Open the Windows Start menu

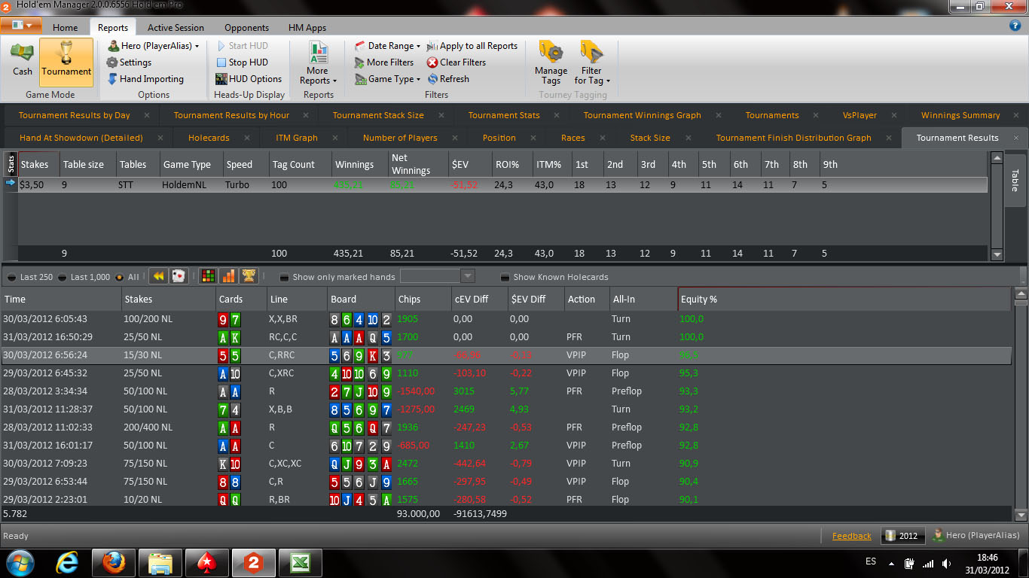[x=20, y=562]
